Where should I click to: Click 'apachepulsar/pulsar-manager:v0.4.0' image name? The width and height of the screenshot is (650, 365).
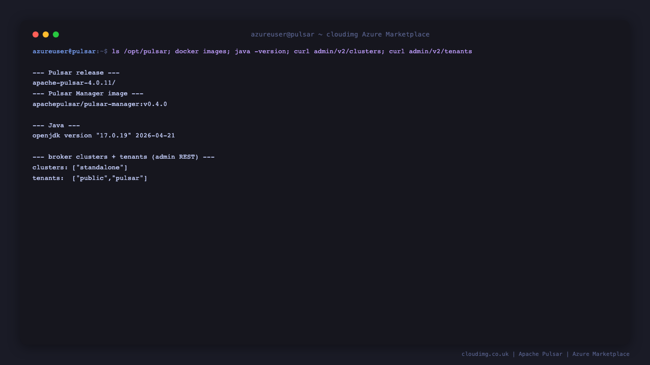point(100,104)
